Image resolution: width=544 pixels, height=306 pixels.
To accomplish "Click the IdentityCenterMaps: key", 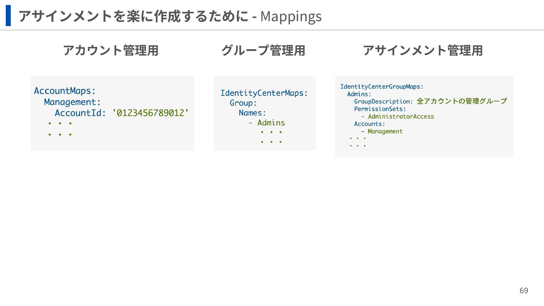I will pyautogui.click(x=264, y=93).
